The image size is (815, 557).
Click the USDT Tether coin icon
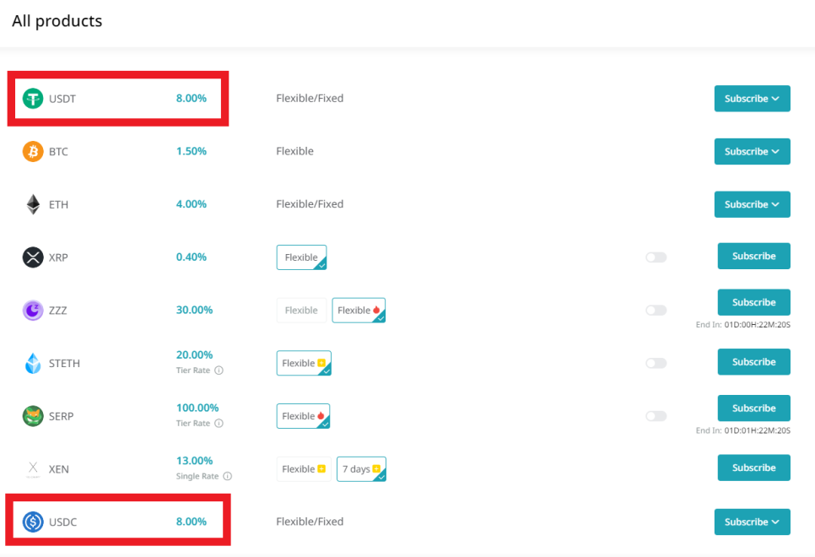click(x=33, y=98)
